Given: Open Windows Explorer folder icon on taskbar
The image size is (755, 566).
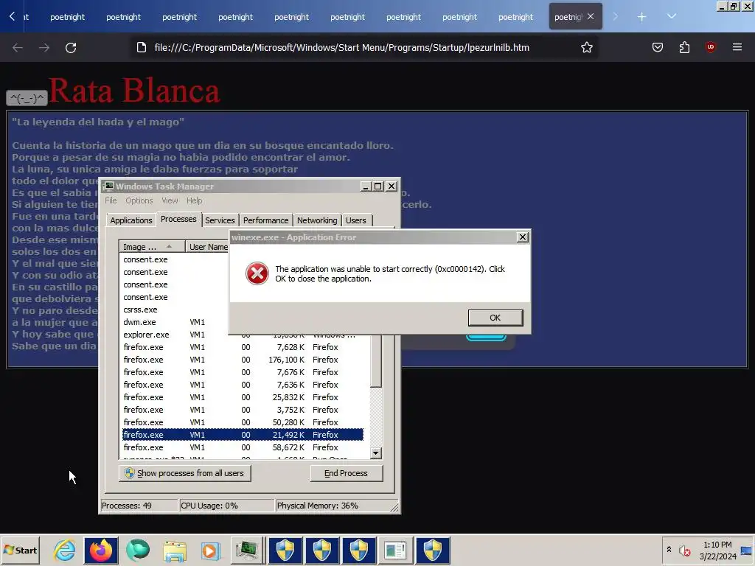Looking at the screenshot, I should pos(174,551).
